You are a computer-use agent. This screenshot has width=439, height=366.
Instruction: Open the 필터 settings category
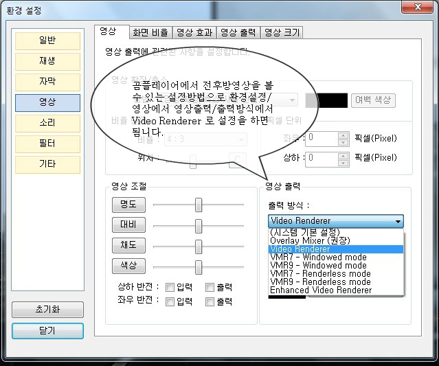click(x=47, y=144)
